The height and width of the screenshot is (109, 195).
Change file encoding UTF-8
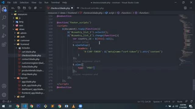coord(167,102)
